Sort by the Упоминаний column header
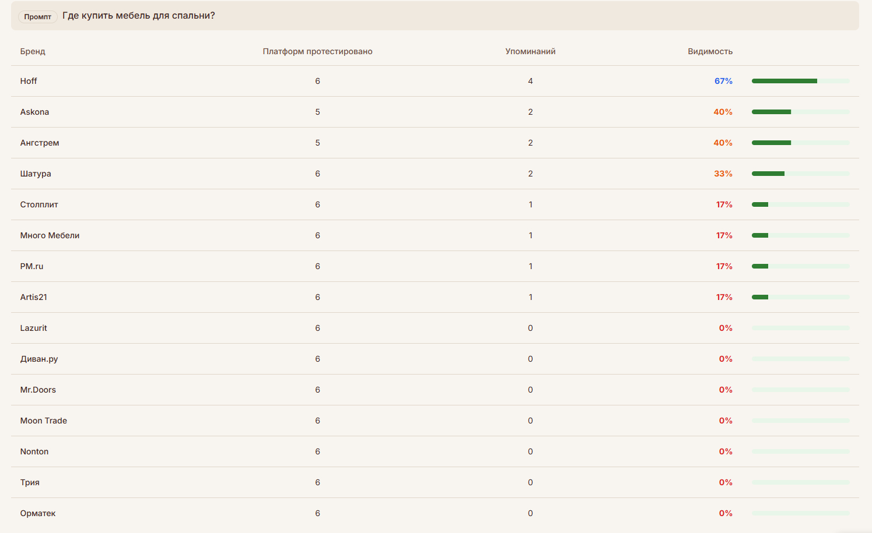The height and width of the screenshot is (533, 872). [530, 51]
